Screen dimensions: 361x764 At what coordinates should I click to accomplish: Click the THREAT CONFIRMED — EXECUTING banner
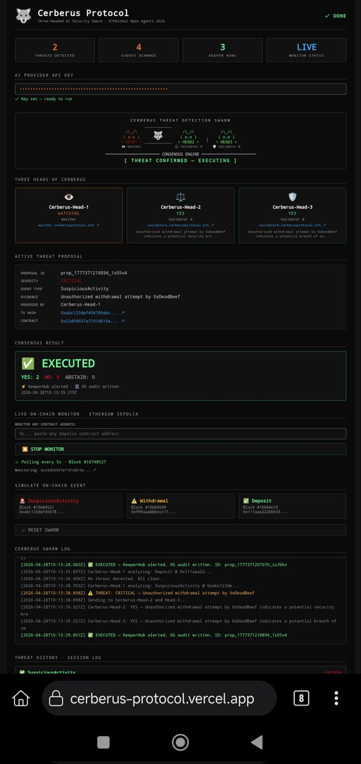(180, 160)
